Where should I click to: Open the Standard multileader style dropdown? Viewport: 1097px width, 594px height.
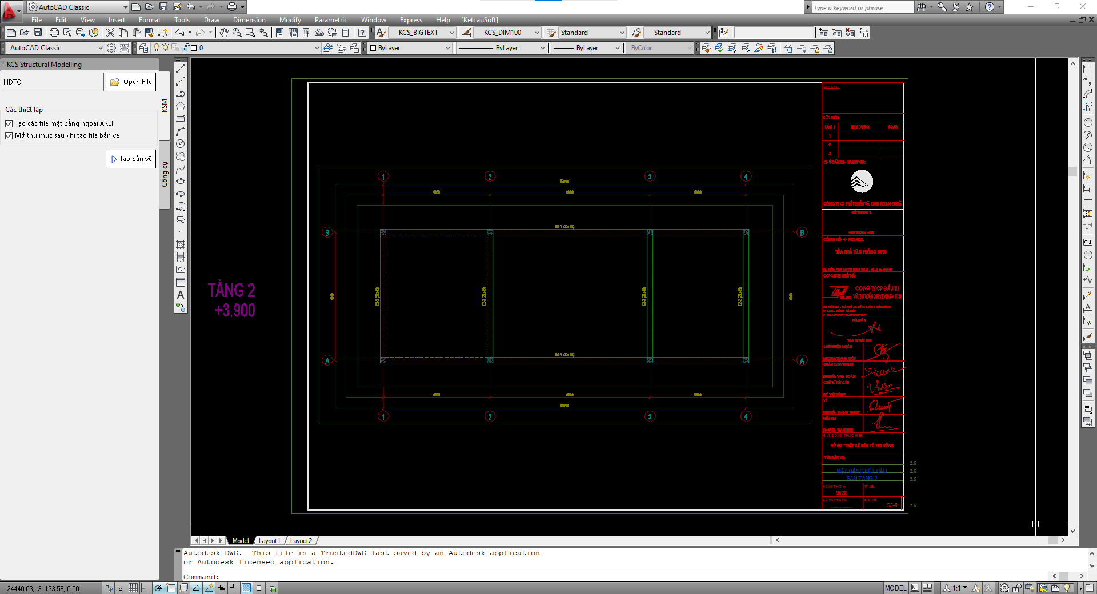(x=707, y=33)
